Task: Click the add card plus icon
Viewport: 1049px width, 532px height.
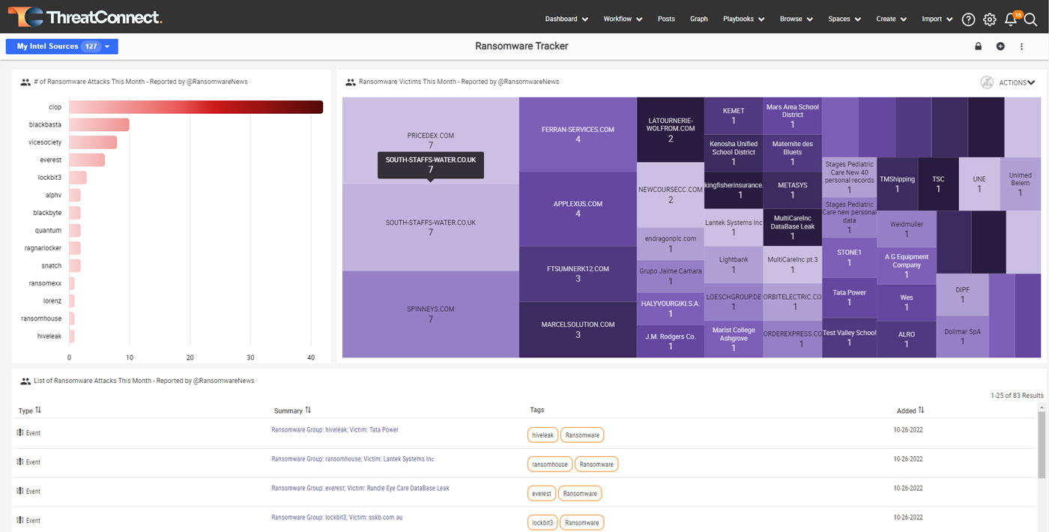Action: point(1000,46)
